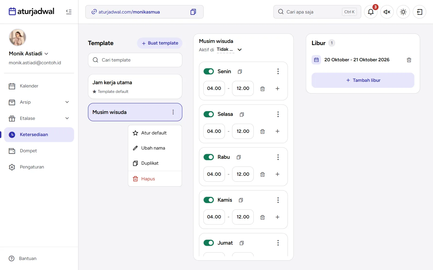Screen dimensions: 433x270
Task: Toggle the mute sound icon
Action: click(x=387, y=12)
